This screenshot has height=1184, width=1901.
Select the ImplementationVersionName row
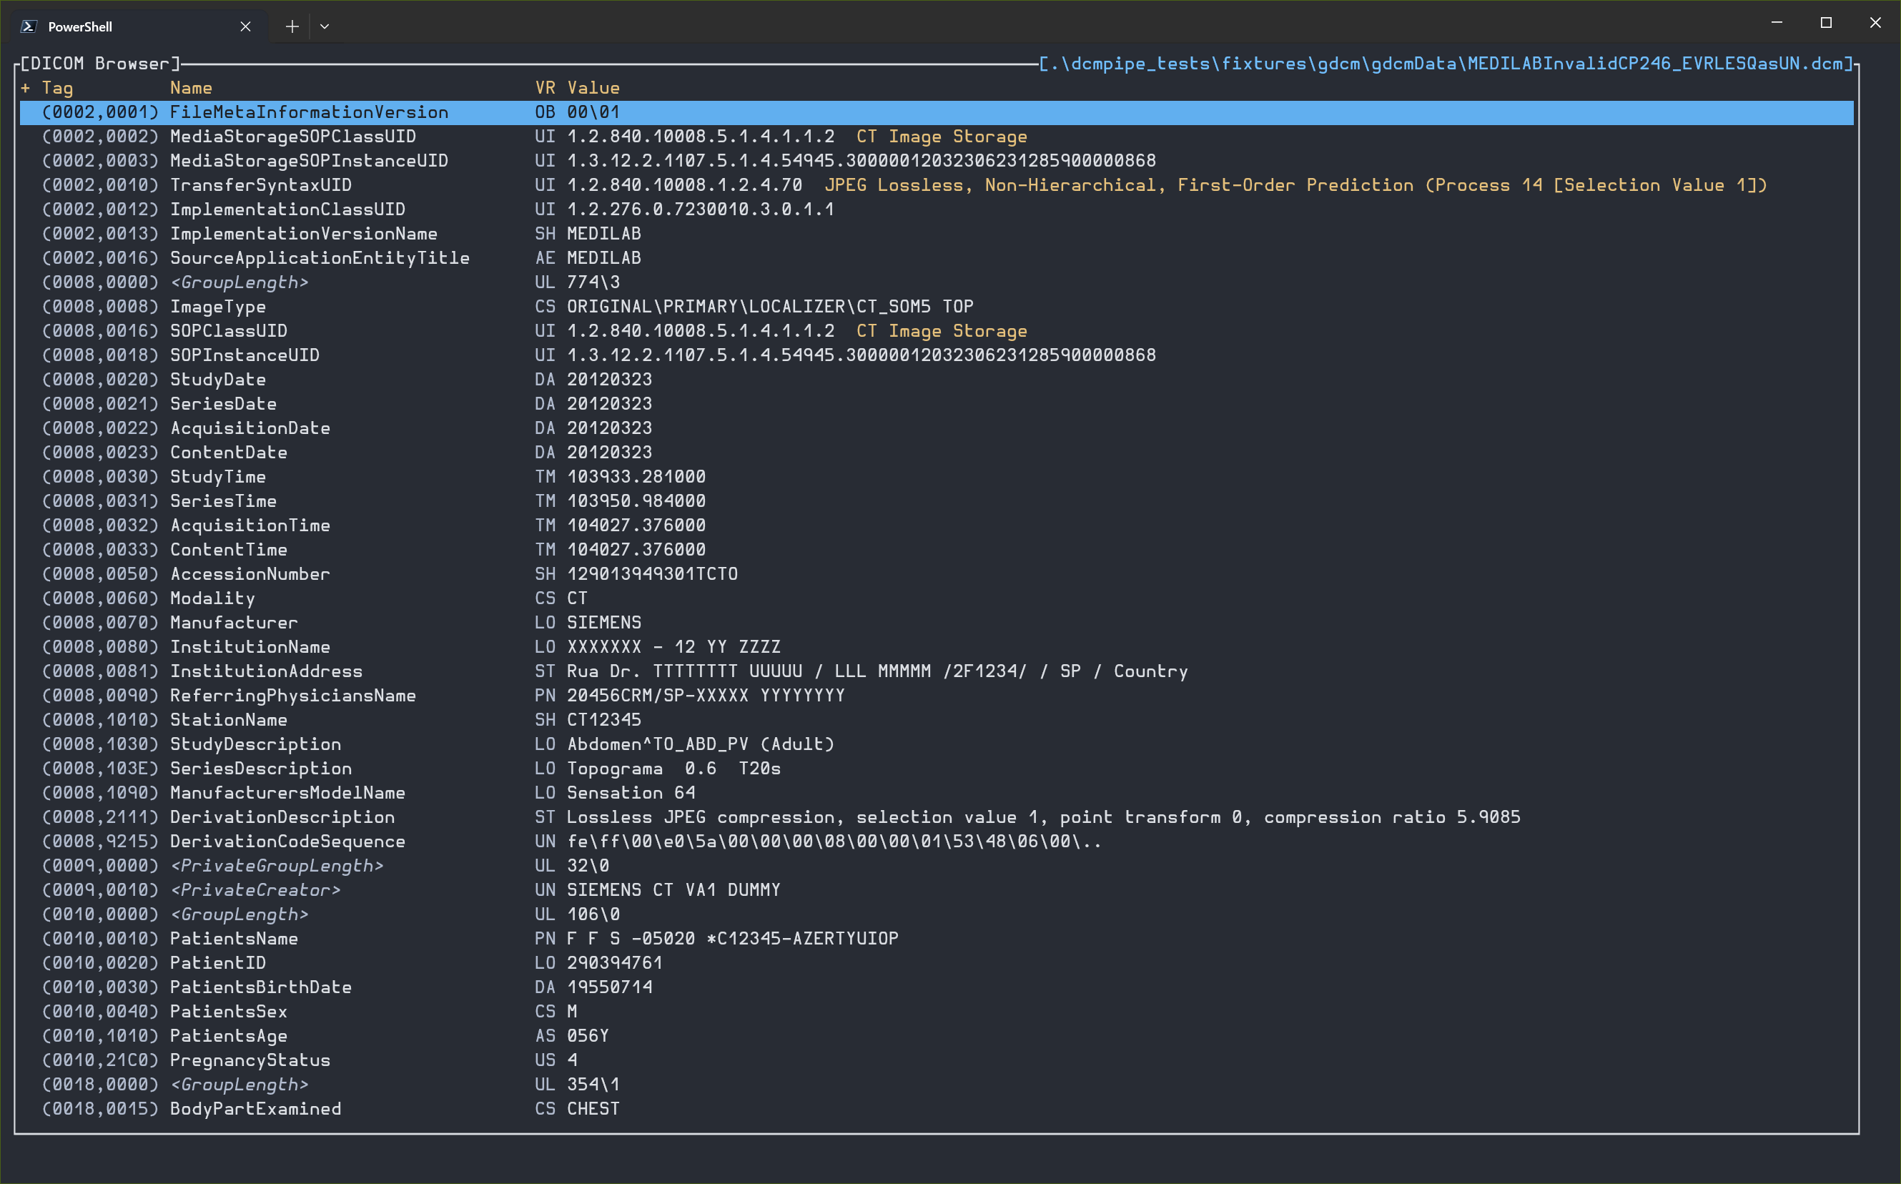point(937,233)
